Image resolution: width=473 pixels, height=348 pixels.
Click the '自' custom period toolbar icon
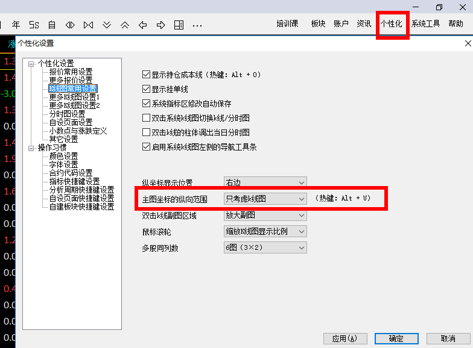coord(52,25)
